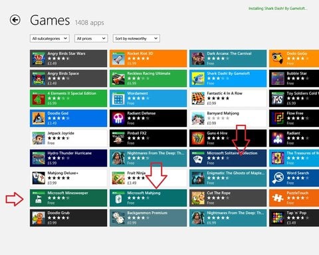
Task: Click the Hydro Thunder Hurricane title
Action: tap(70, 153)
